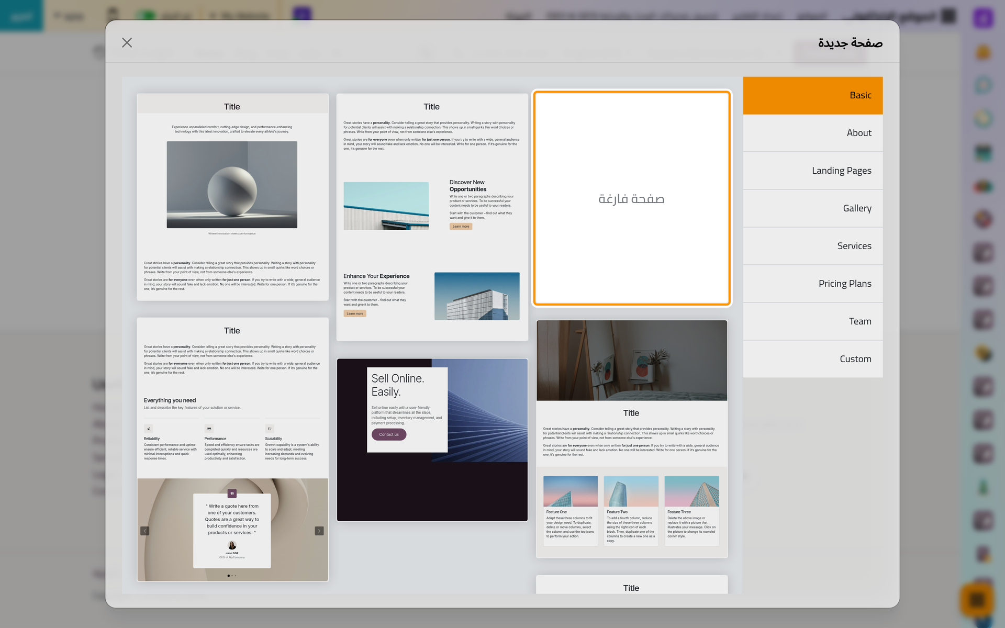Pick the template with bedroom banner image

pyautogui.click(x=632, y=439)
